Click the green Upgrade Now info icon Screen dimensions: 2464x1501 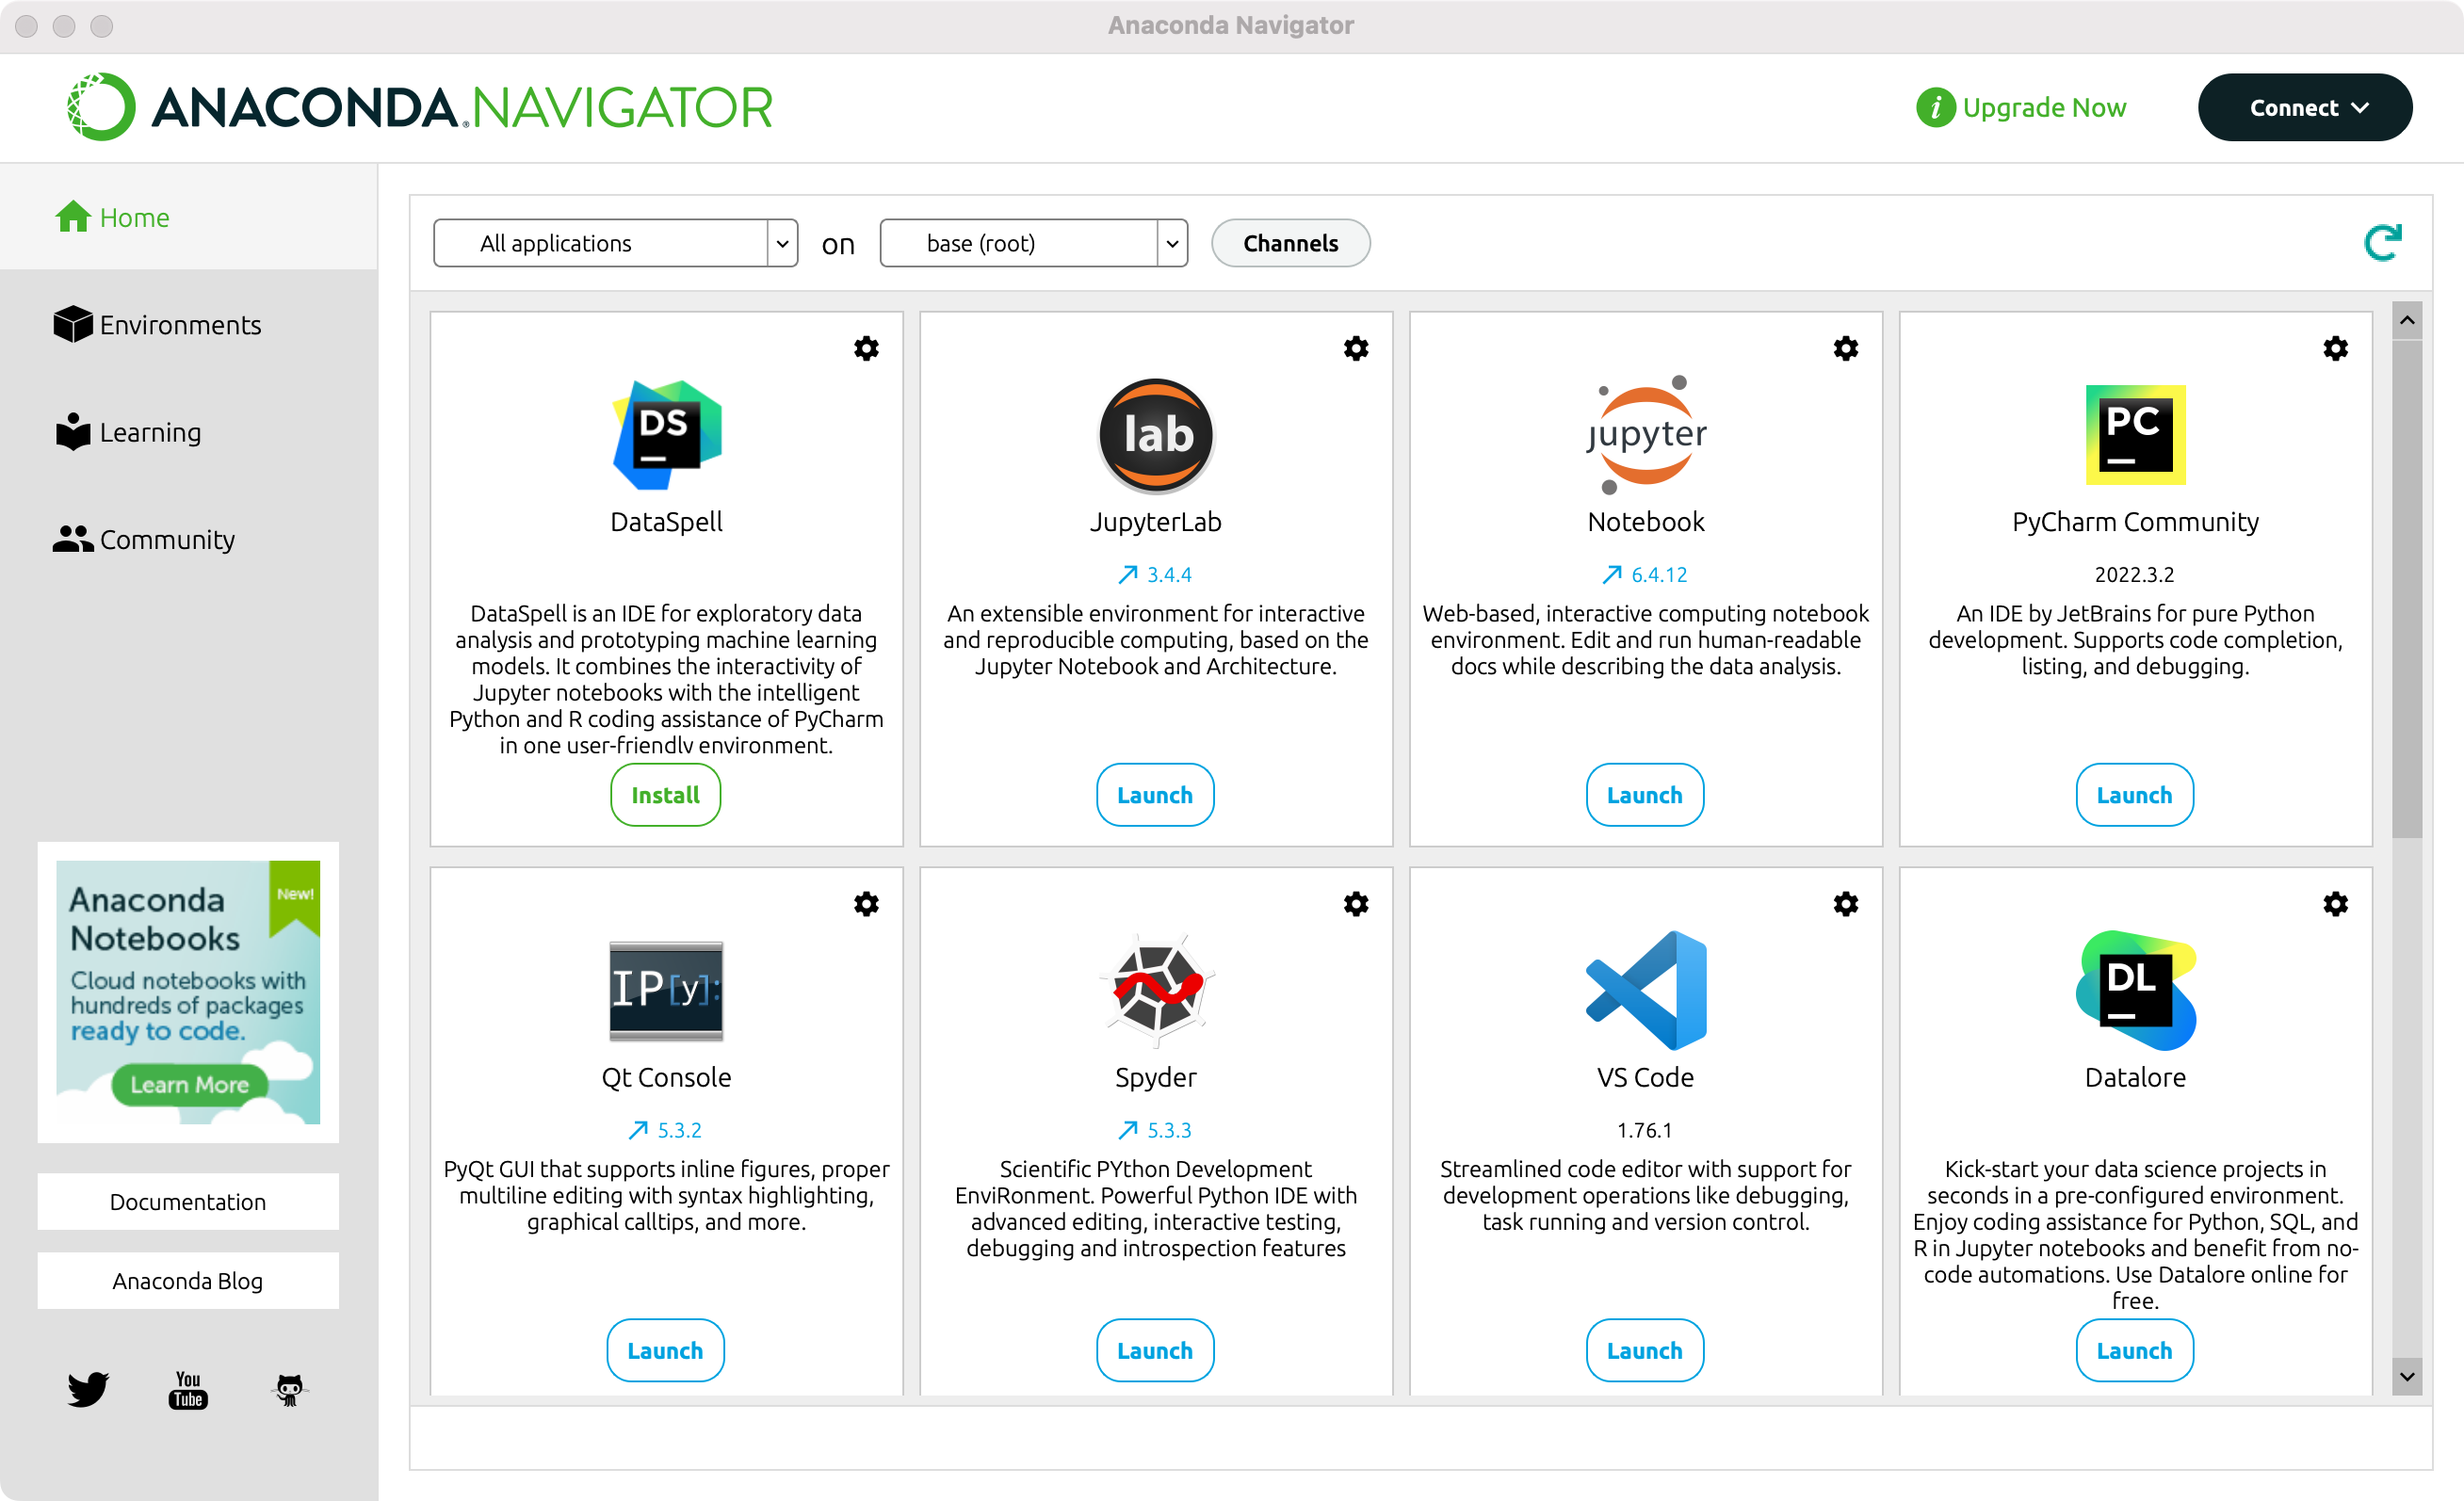[x=1935, y=107]
